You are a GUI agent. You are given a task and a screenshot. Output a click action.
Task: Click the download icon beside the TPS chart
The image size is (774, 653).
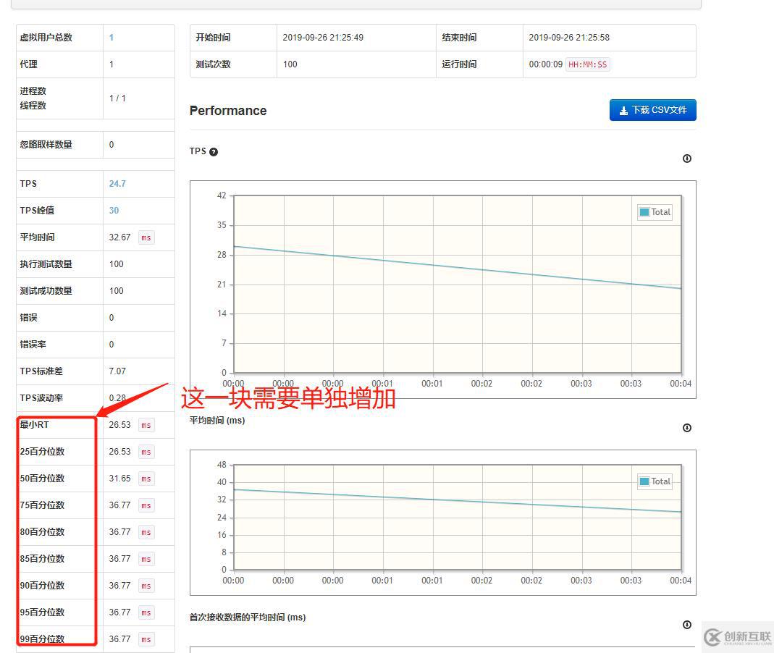click(686, 159)
